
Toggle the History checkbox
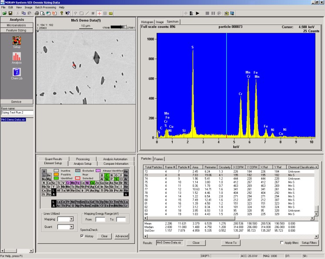click(82, 236)
